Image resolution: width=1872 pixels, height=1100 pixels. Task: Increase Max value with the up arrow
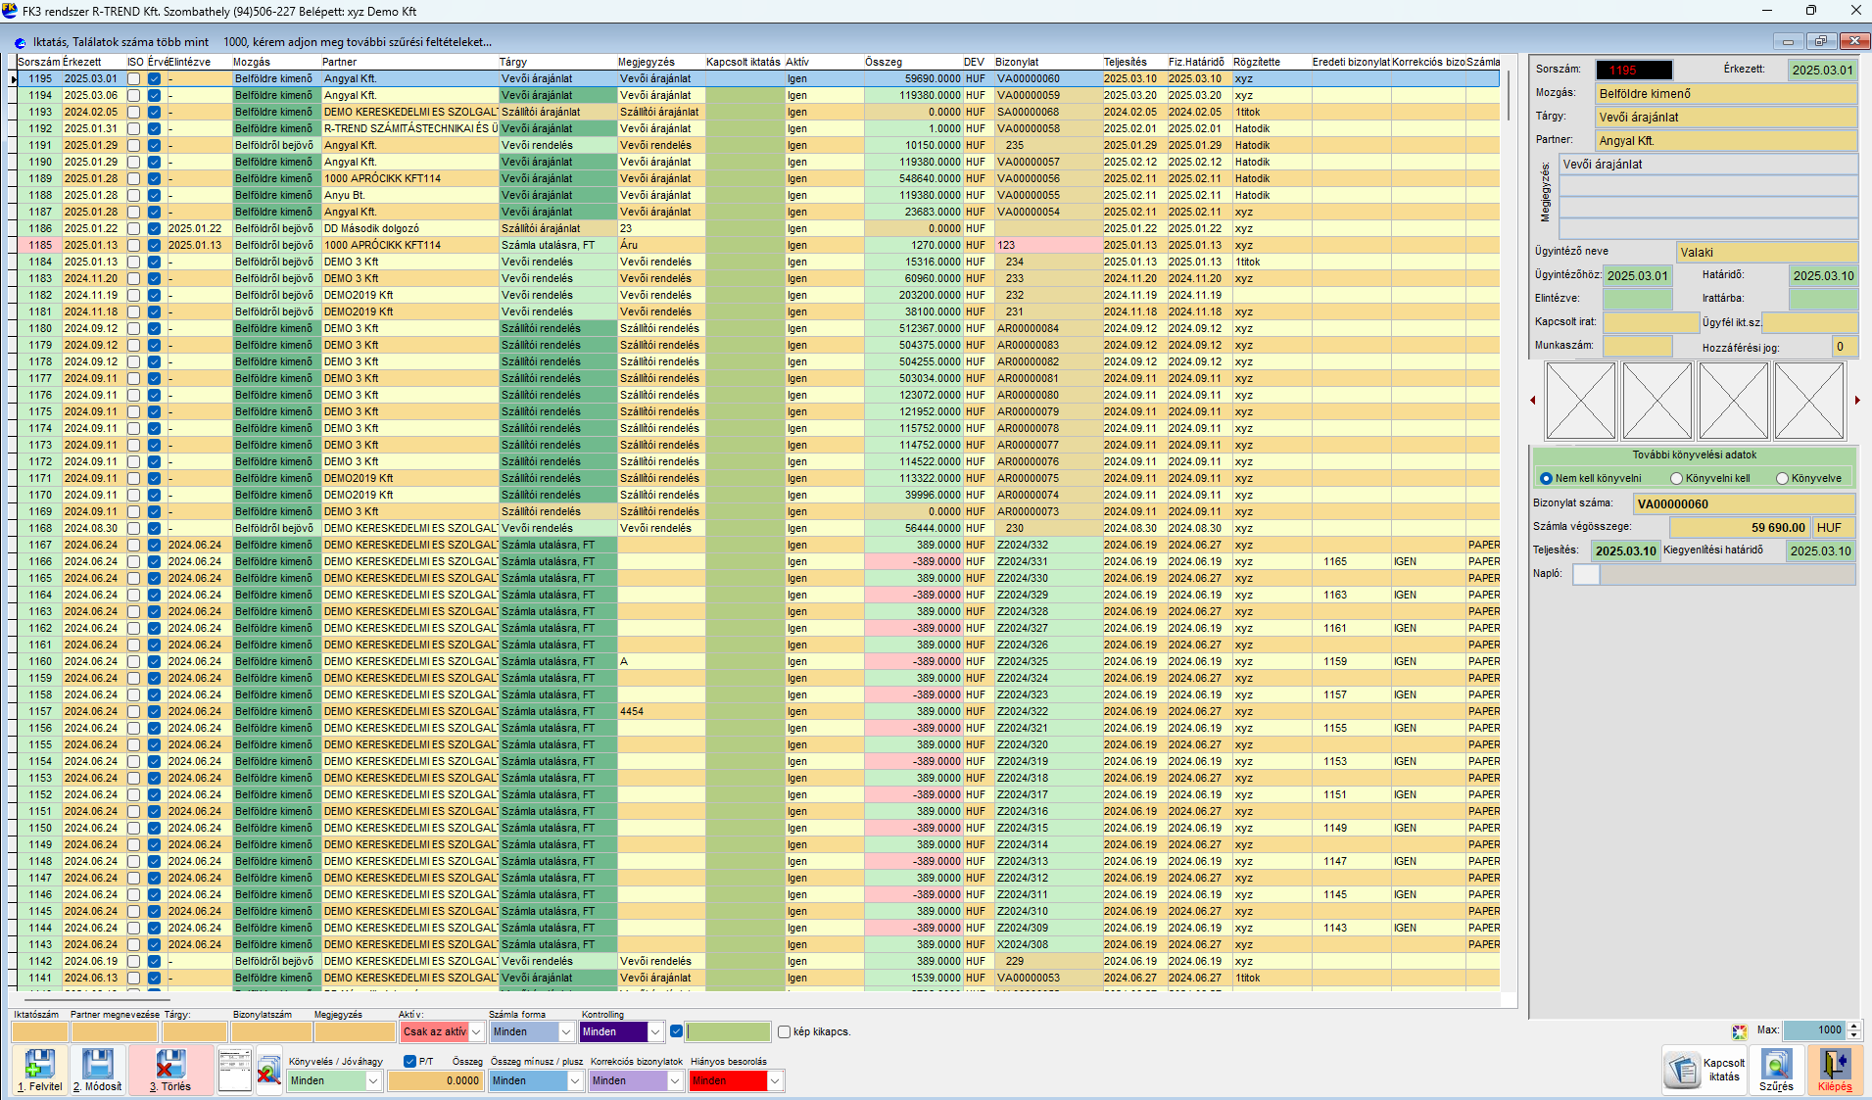(1853, 1026)
